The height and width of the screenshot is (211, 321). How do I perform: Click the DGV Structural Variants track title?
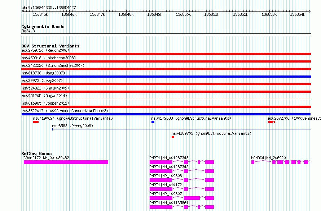[x=50, y=46]
